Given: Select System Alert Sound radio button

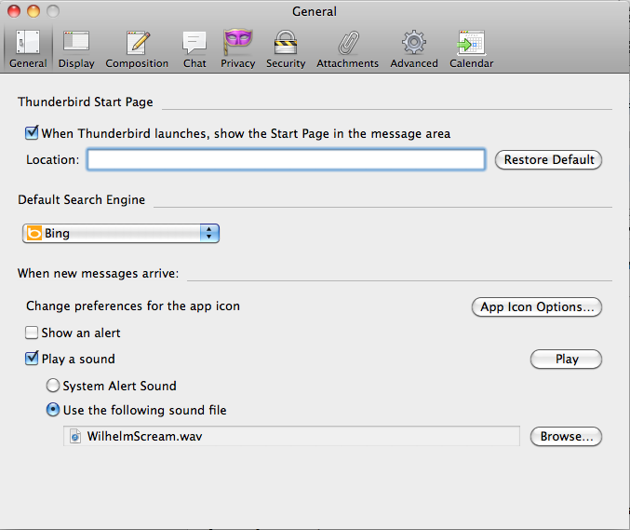Looking at the screenshot, I should click(53, 386).
